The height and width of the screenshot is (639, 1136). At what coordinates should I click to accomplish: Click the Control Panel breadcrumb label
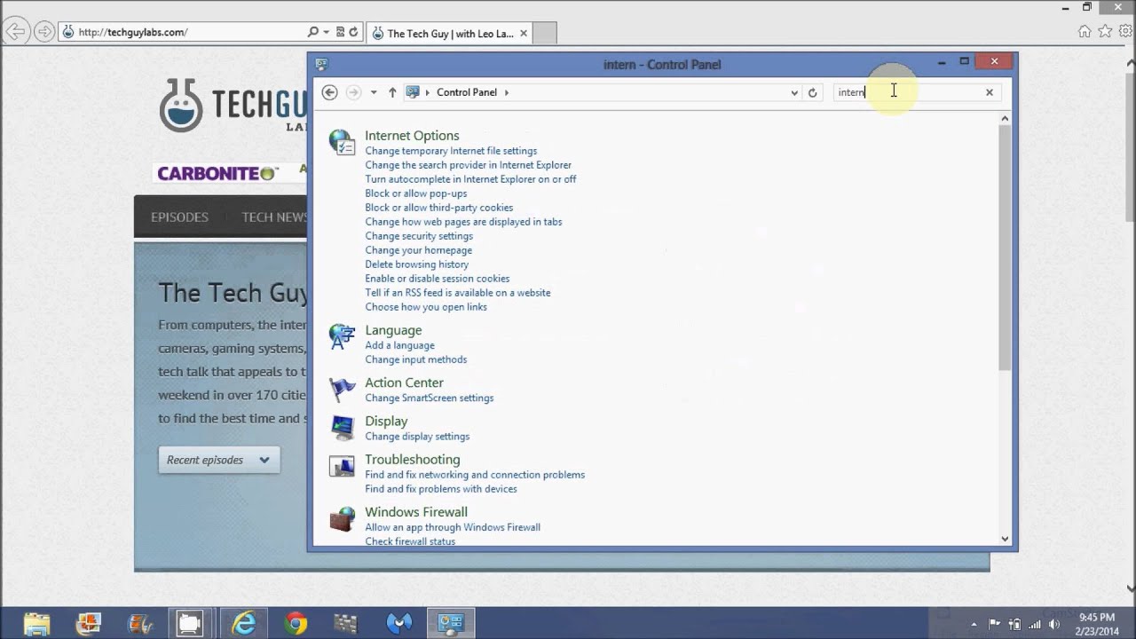467,92
